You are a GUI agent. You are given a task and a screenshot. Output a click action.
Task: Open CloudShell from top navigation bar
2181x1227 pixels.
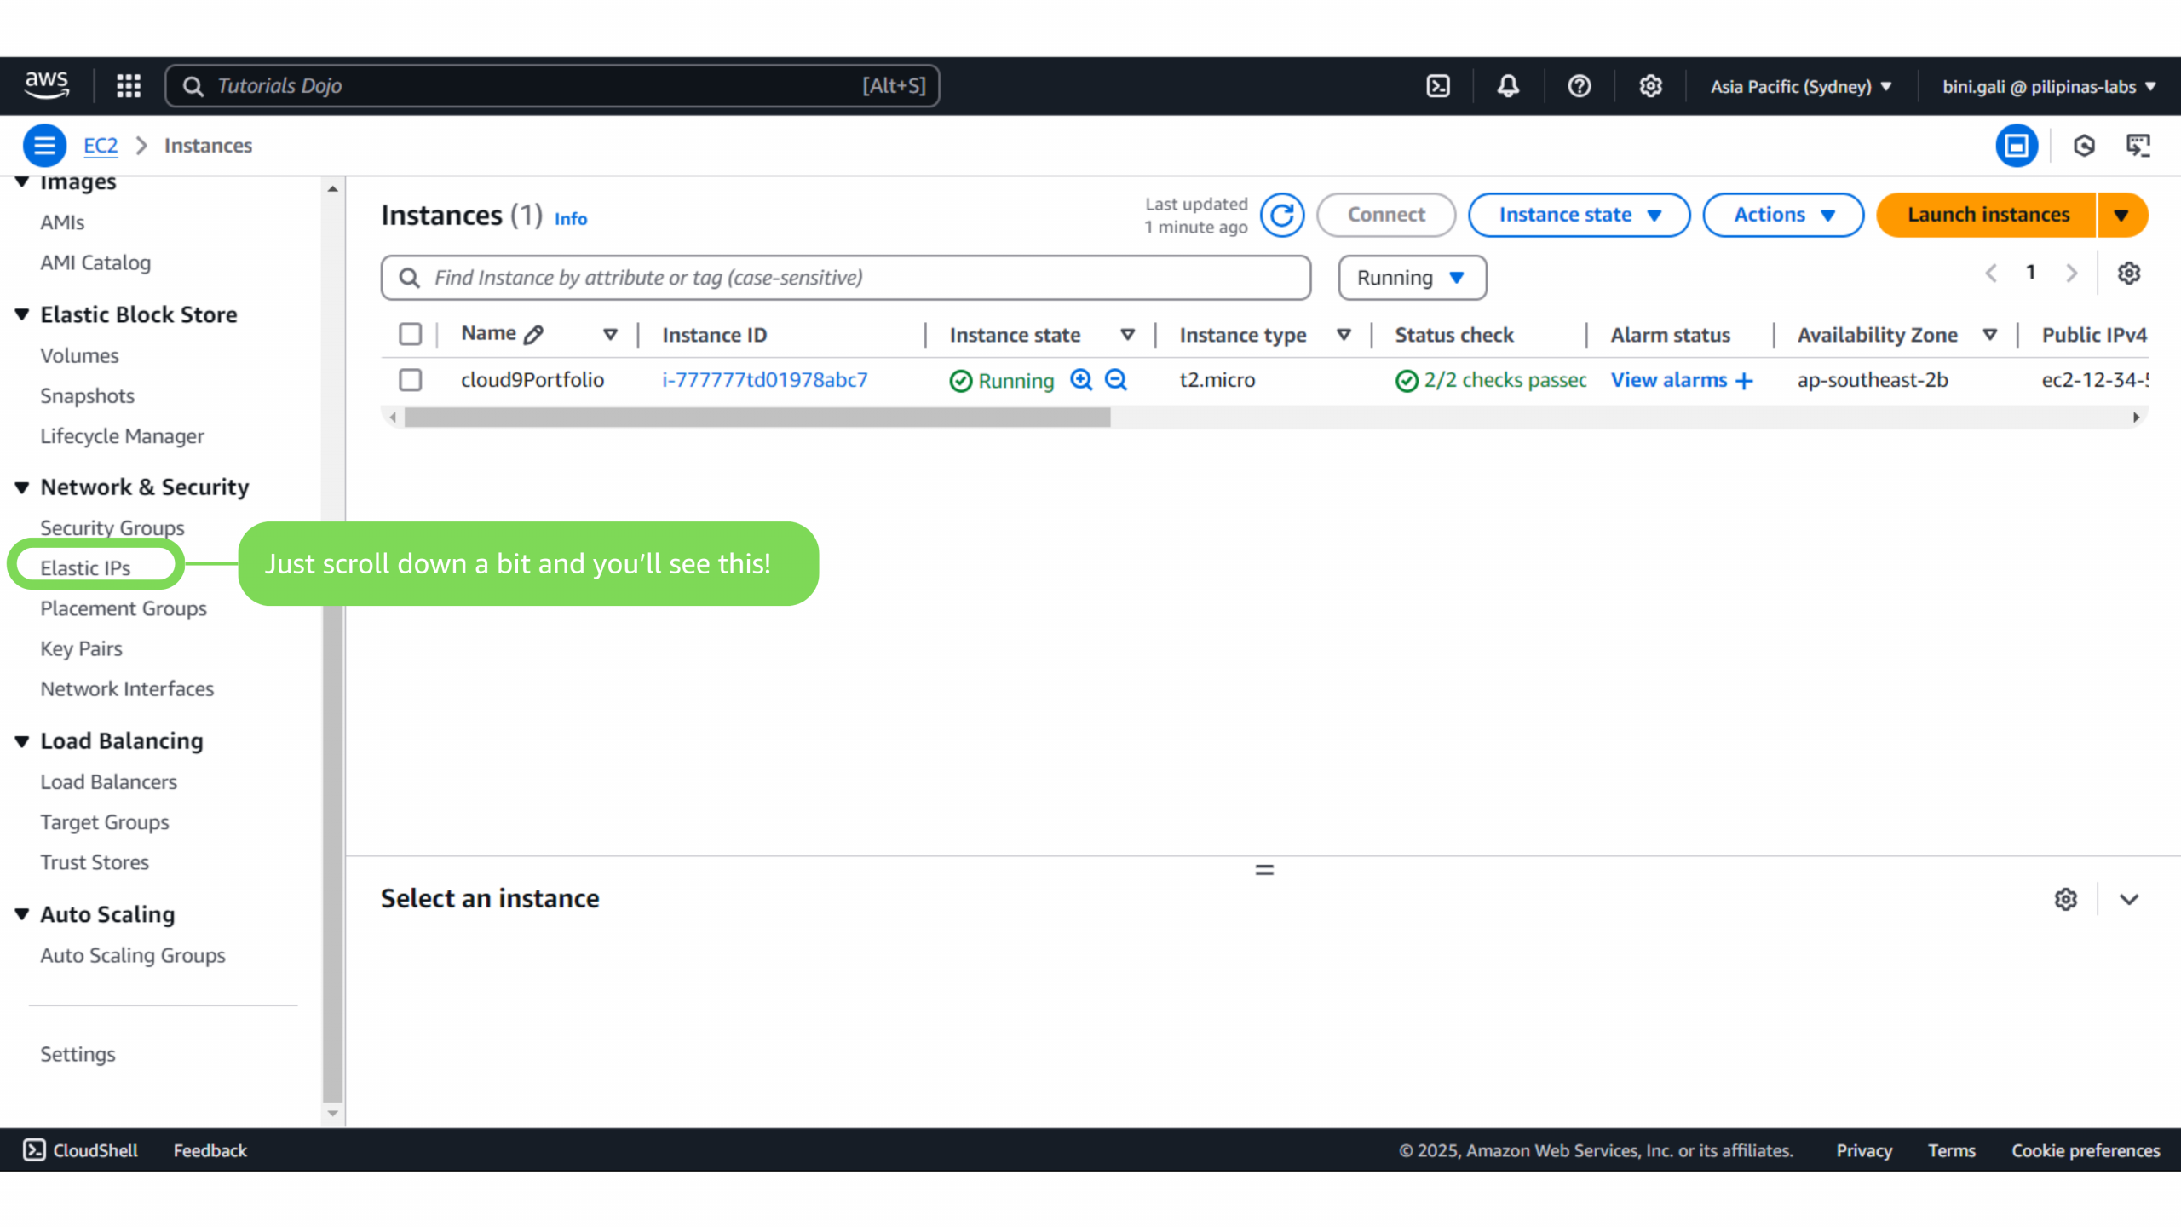(1438, 86)
